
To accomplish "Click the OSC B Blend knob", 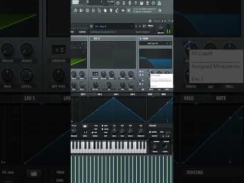I will click(111, 74).
